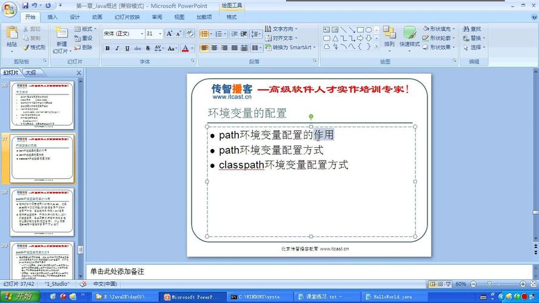This screenshot has height=303, width=539.
Task: Click the Office button logo
Action: pos(9,9)
